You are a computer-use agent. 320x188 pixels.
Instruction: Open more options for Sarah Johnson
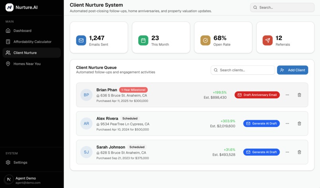click(287, 152)
